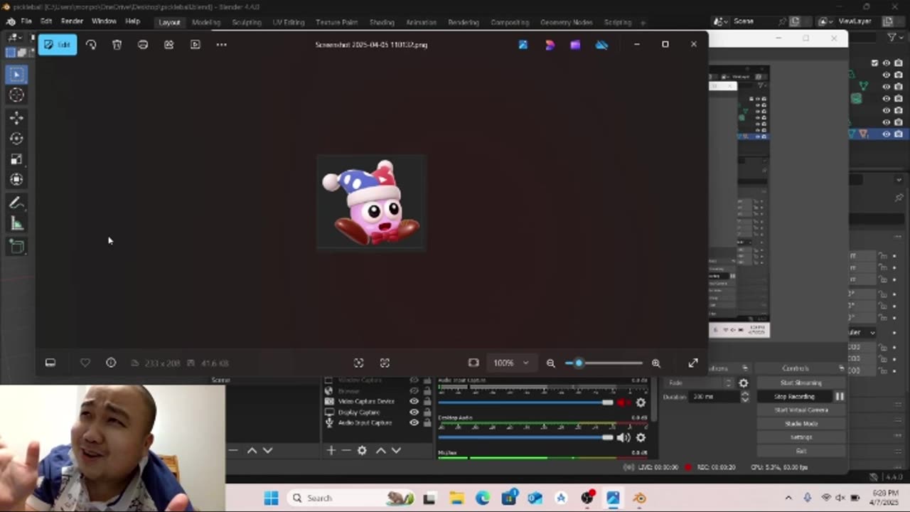
Task: Select Blender's Add Cube tool
Action: pyautogui.click(x=17, y=247)
